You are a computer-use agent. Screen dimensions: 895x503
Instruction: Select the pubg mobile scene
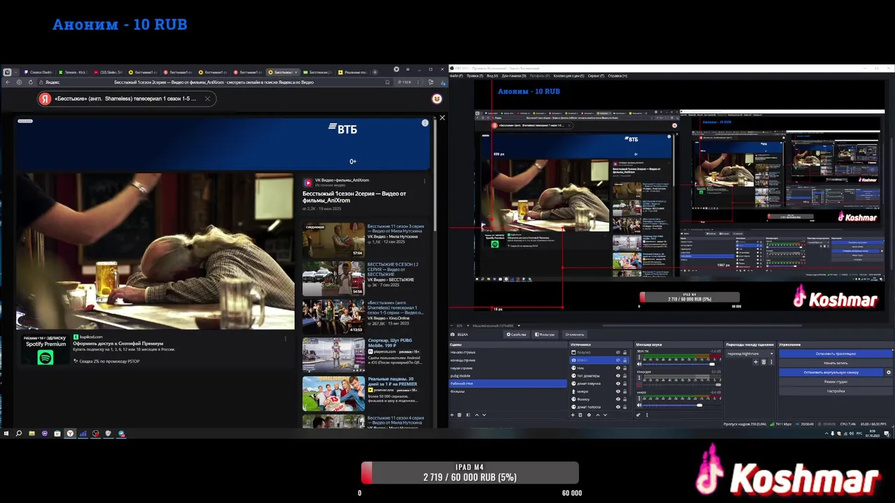pyautogui.click(x=508, y=376)
